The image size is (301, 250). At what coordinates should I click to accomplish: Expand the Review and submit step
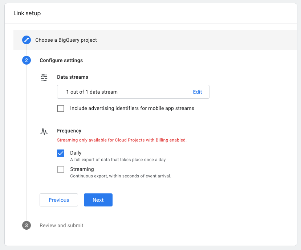click(x=61, y=225)
